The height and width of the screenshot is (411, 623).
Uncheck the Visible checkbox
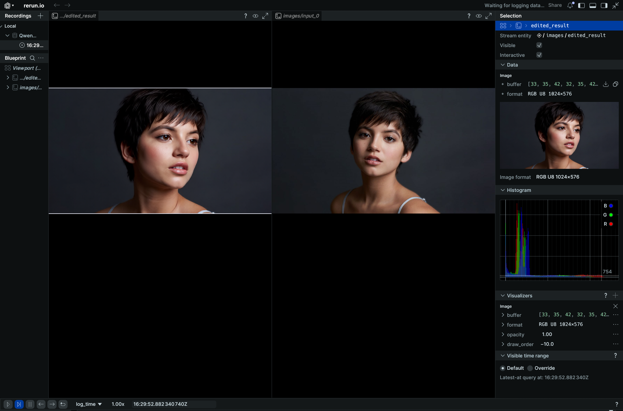click(x=539, y=45)
